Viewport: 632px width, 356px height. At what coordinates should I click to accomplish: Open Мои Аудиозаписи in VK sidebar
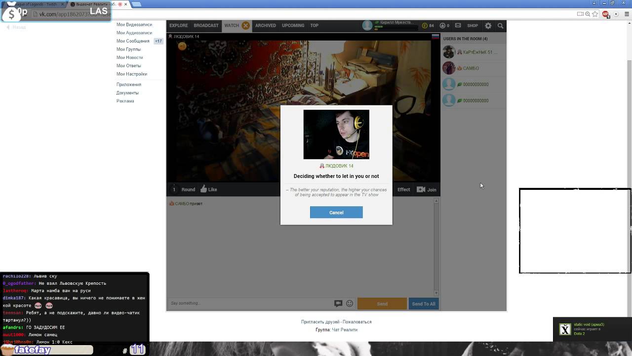point(134,33)
